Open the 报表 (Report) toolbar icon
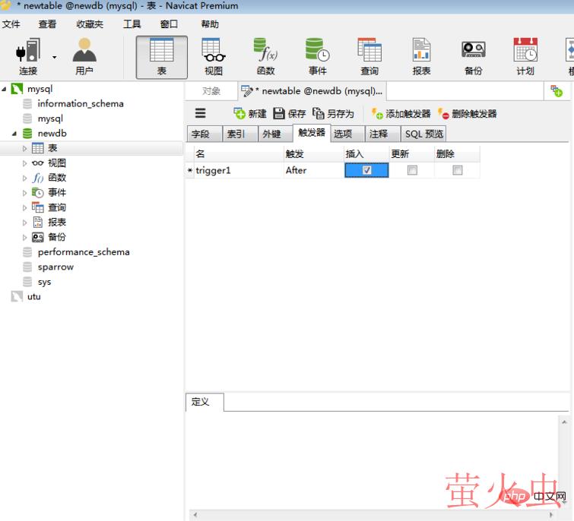The width and height of the screenshot is (574, 521). point(421,57)
